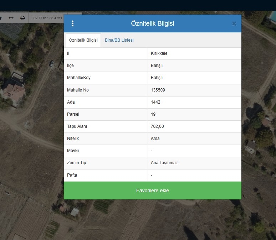Image resolution: width=276 pixels, height=240 pixels.
Task: Select the Nitelik value Arsa
Action: (x=155, y=139)
